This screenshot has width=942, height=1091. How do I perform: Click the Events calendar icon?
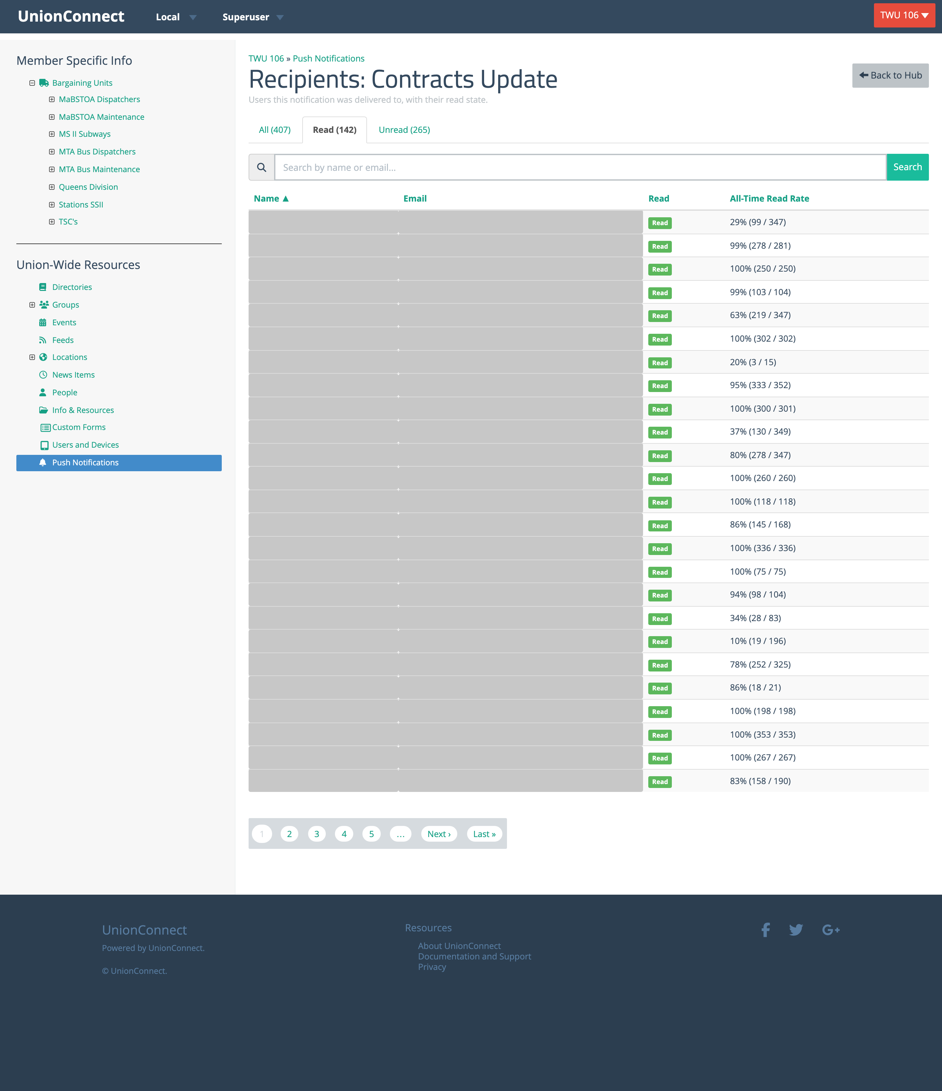coord(43,322)
